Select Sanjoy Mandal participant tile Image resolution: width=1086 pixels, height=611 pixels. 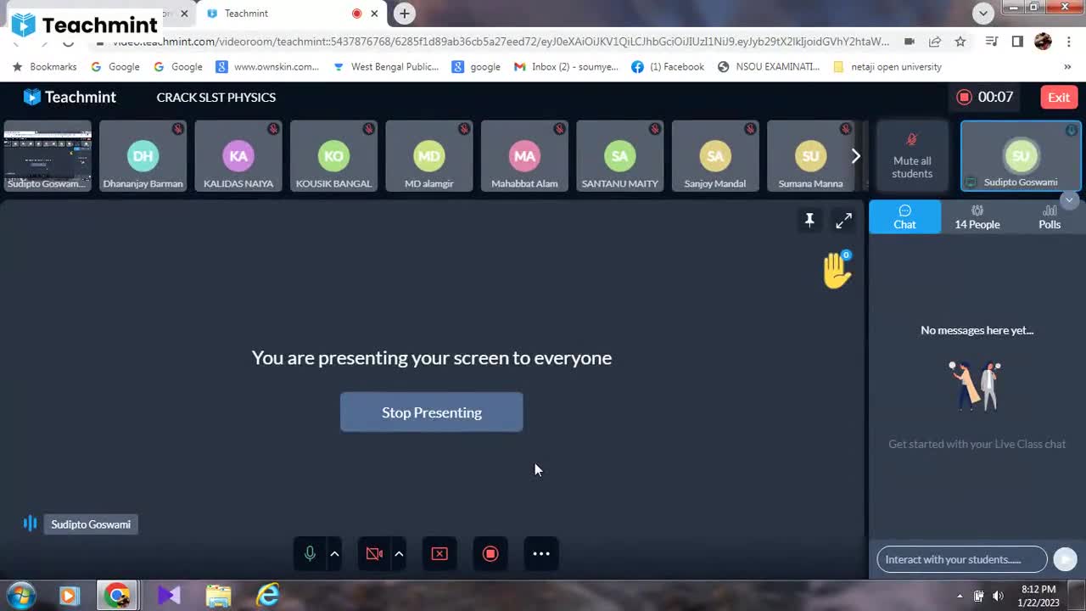(x=715, y=155)
